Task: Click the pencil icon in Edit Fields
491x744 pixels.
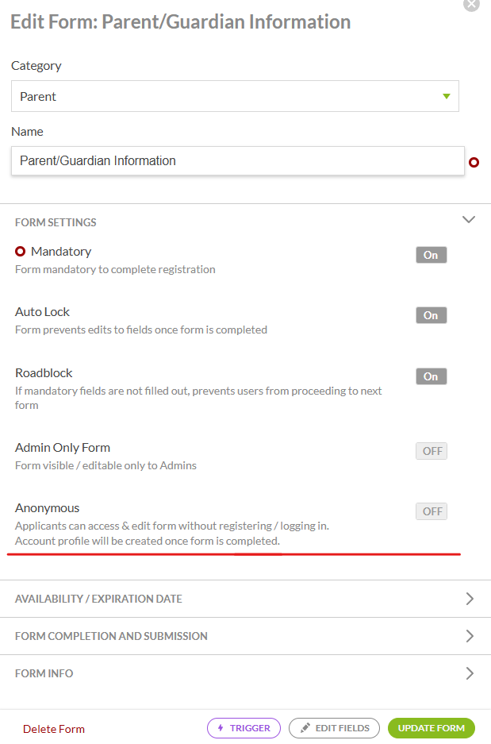Action: coord(305,727)
